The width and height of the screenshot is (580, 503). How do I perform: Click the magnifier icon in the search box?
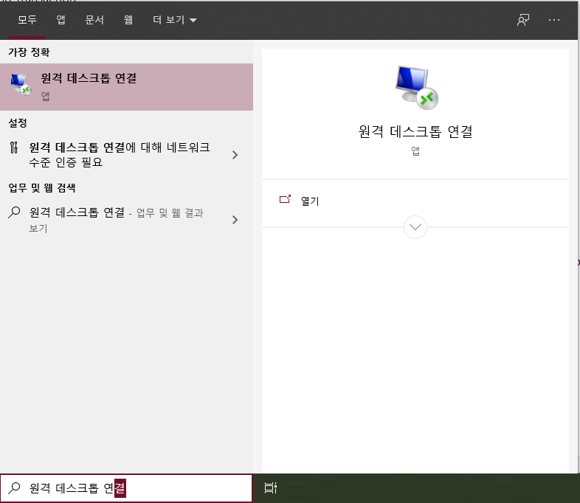[14, 488]
